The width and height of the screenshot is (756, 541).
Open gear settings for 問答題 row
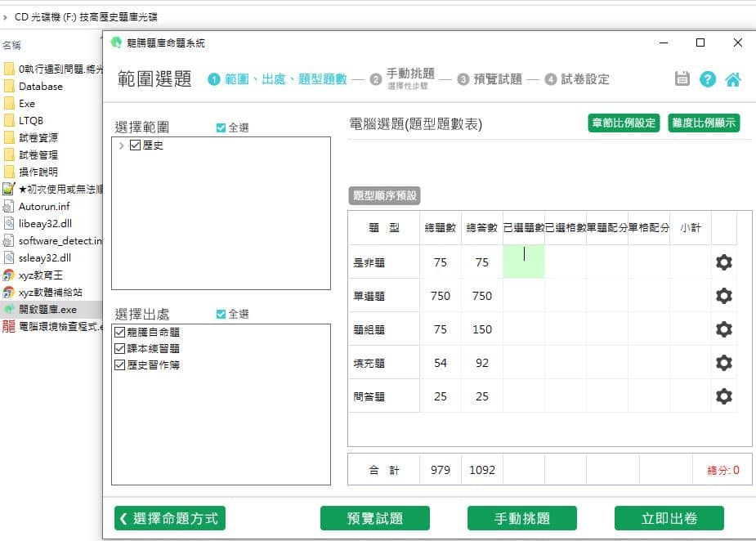[x=723, y=396]
